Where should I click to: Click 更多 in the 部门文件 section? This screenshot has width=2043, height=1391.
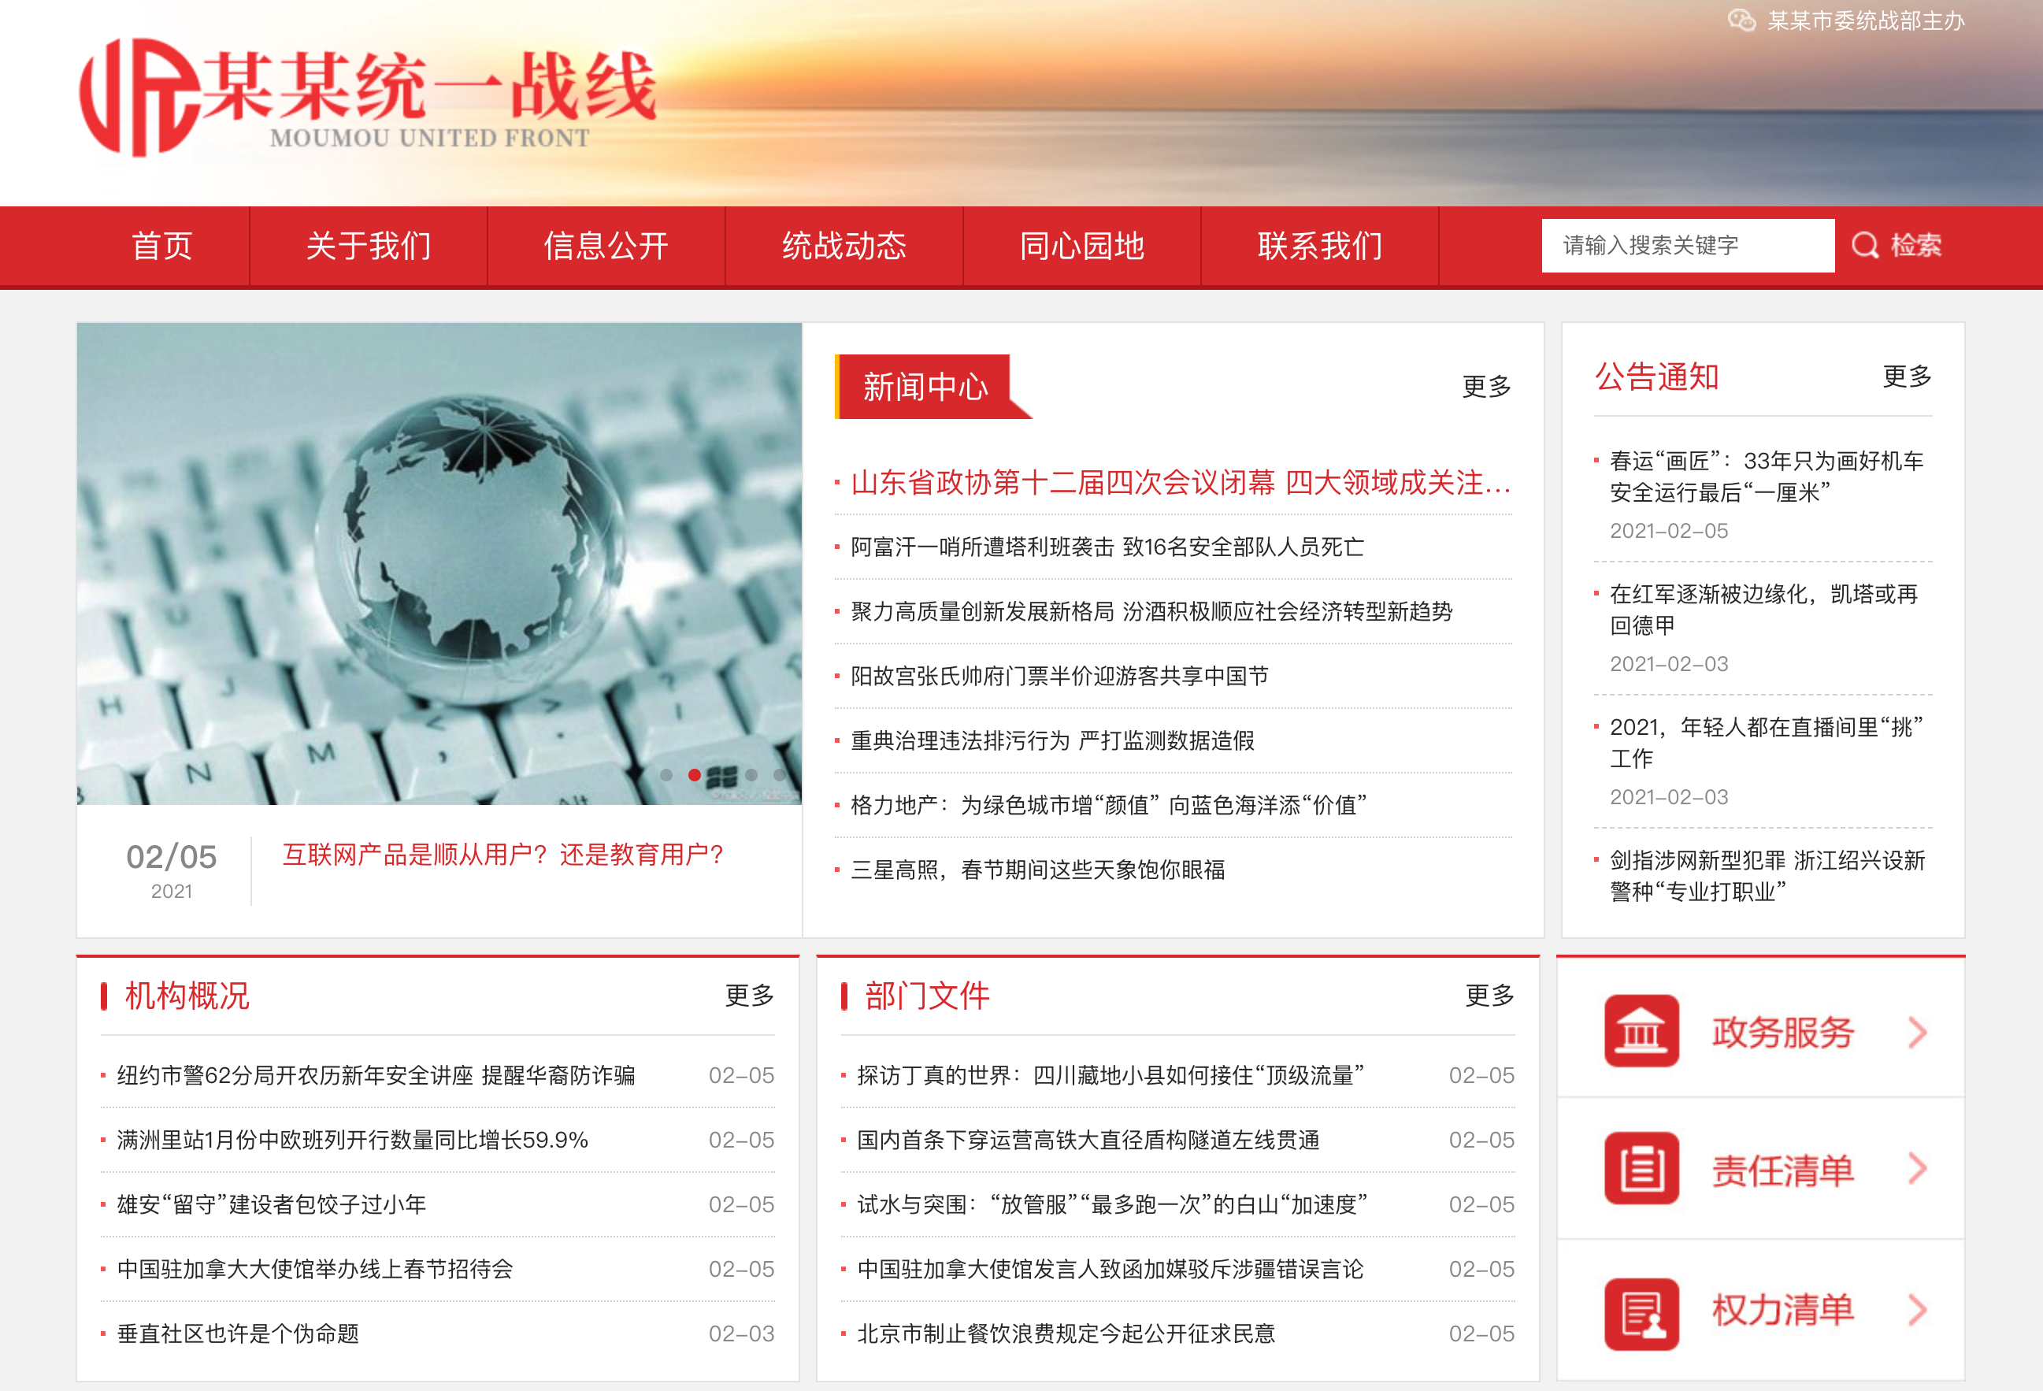click(x=1489, y=996)
